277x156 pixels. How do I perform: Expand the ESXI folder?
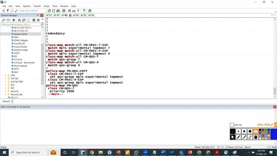pos(5,75)
